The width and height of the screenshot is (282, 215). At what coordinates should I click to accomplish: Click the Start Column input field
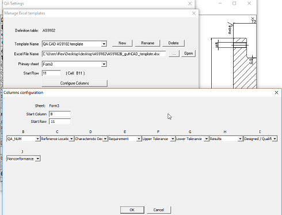(x=60, y=114)
